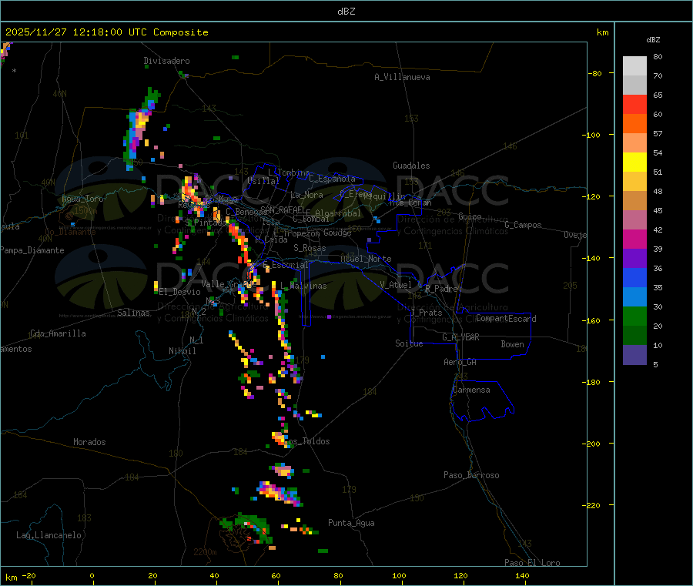Click the Tropezon Goudge map label
This screenshot has height=586, width=693.
click(317, 233)
